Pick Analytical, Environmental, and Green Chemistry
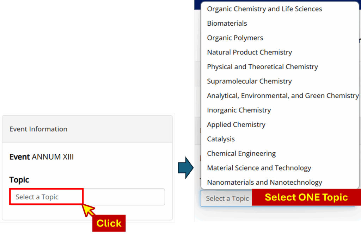Image resolution: width=361 pixels, height=236 pixels. 282,96
